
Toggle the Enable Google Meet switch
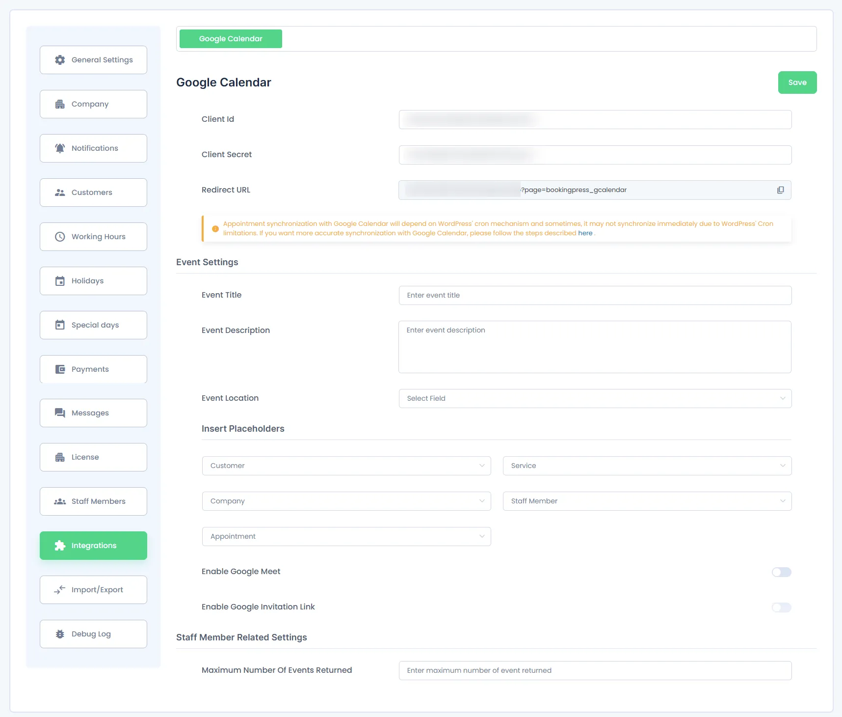tap(781, 572)
